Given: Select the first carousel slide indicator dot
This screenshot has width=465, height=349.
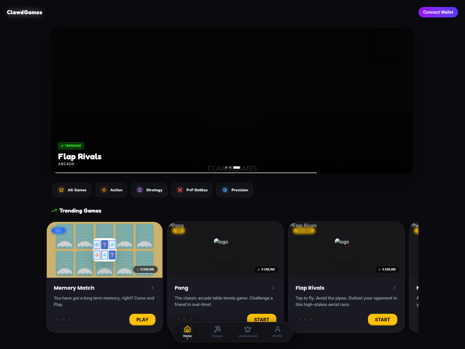Looking at the screenshot, I should [x=226, y=168].
